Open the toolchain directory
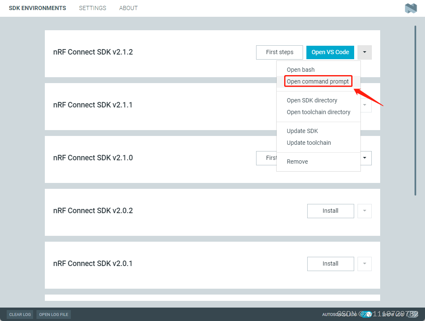 (x=319, y=112)
